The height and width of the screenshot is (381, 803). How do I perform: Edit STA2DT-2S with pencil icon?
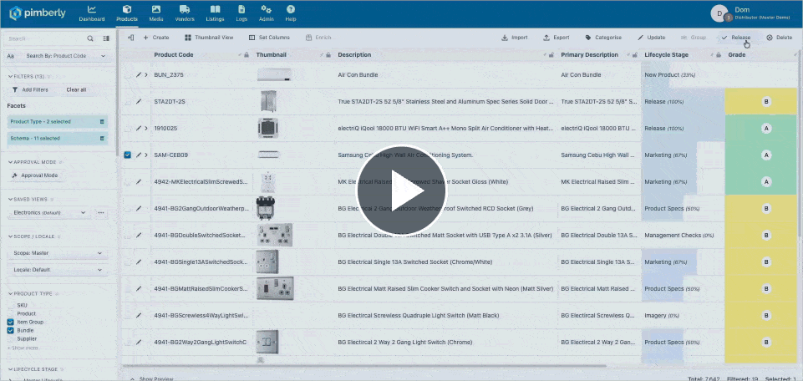[x=138, y=101]
